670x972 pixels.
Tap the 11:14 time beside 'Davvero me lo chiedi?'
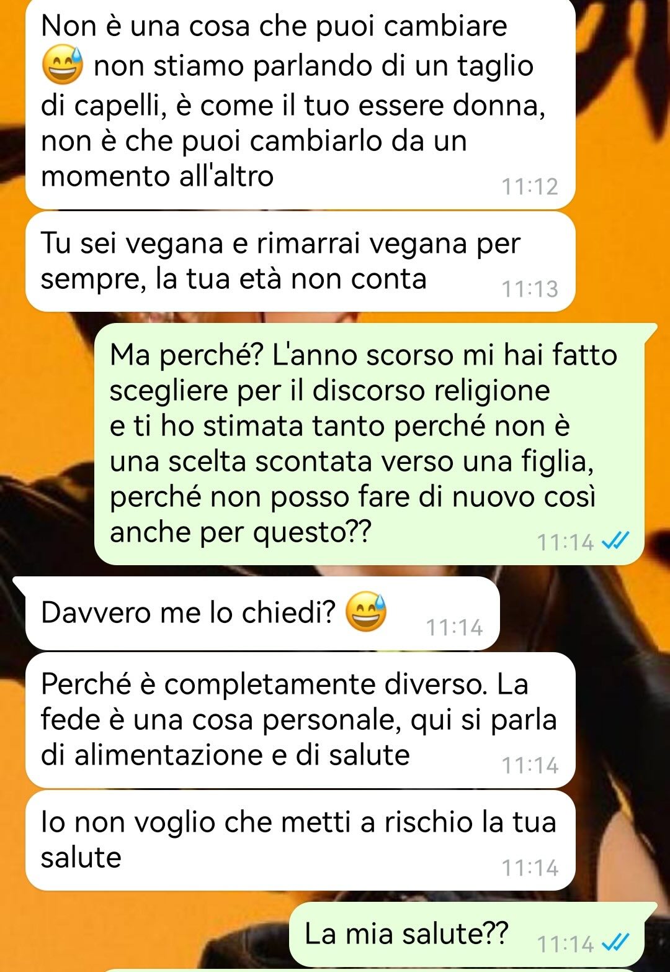pos(454,627)
